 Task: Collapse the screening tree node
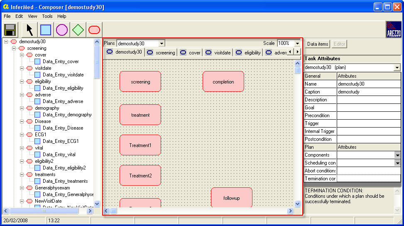click(14, 48)
